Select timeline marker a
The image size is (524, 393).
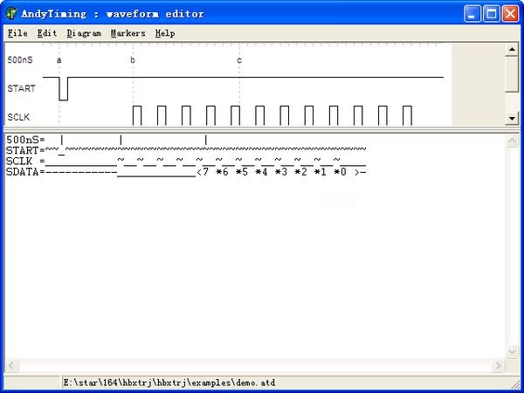click(59, 60)
